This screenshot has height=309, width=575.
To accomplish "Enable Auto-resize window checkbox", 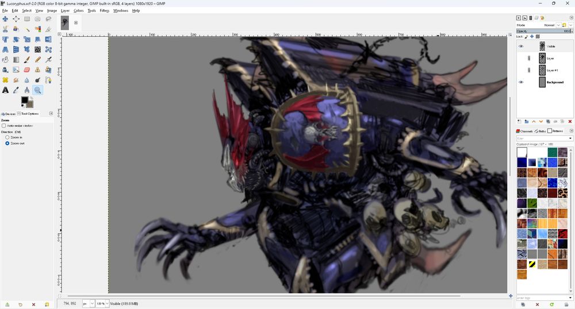I will point(4,125).
